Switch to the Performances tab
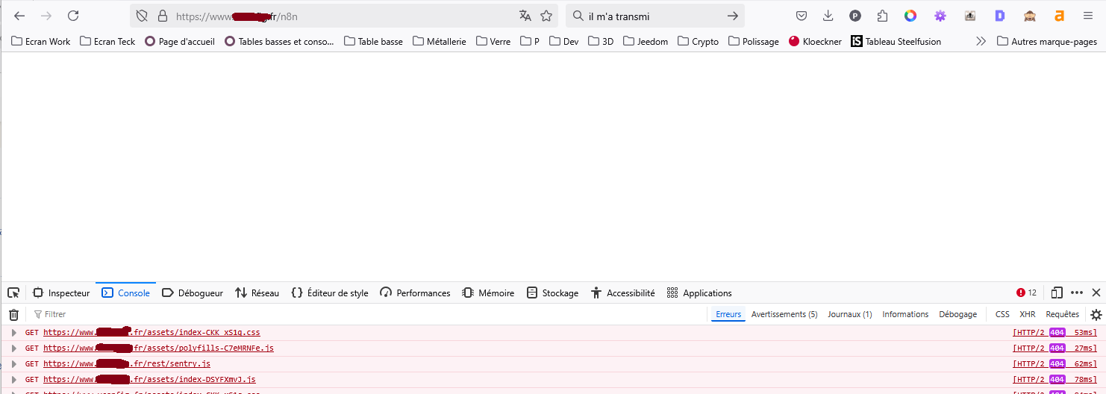This screenshot has width=1106, height=394. tap(415, 293)
